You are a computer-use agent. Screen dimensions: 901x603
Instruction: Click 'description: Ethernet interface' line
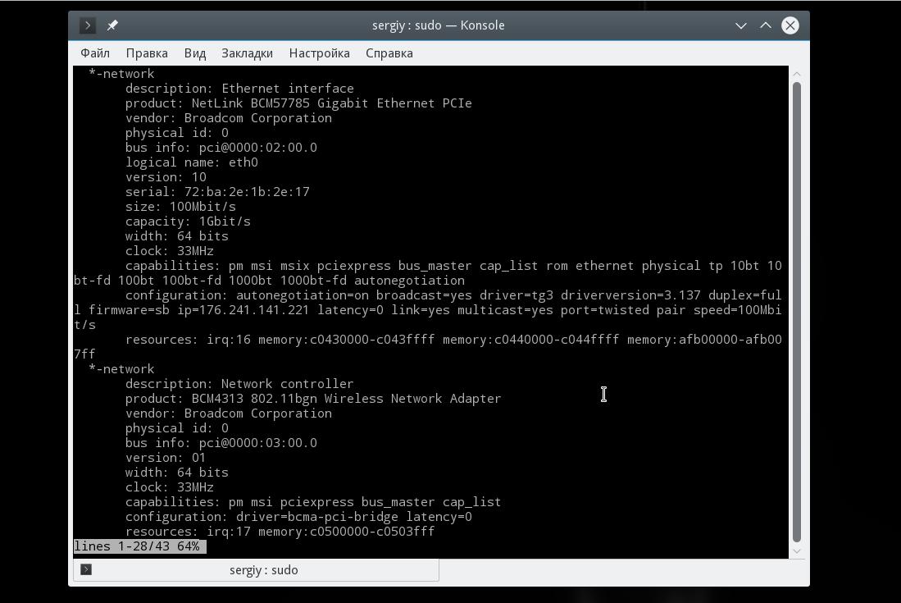[x=239, y=89]
